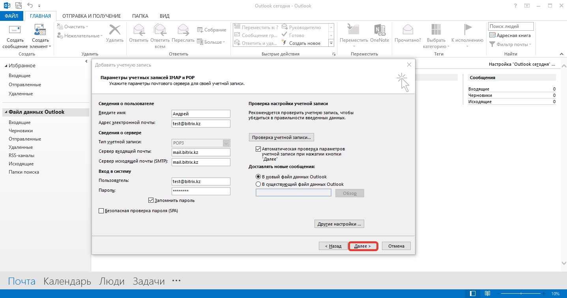This screenshot has height=298, width=567.
Task: Click the zoom out minus button
Action: click(498, 294)
